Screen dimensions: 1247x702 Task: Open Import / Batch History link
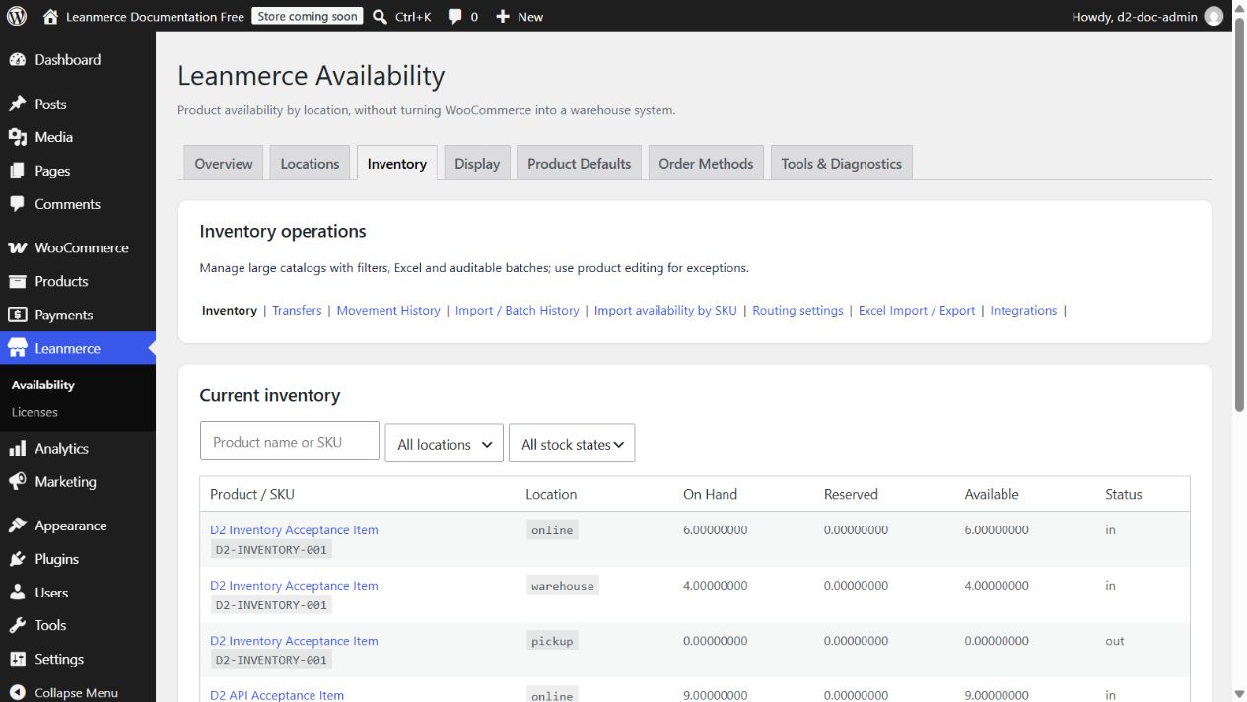518,310
